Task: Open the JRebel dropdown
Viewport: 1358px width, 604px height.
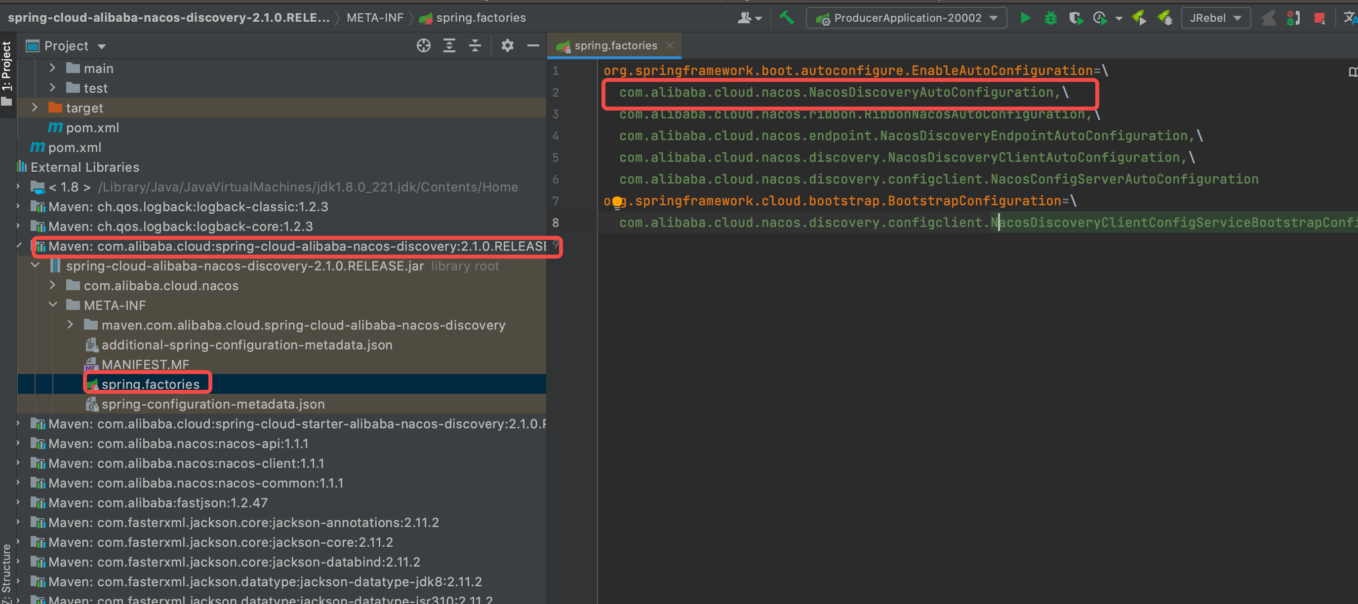Action: pos(1216,18)
